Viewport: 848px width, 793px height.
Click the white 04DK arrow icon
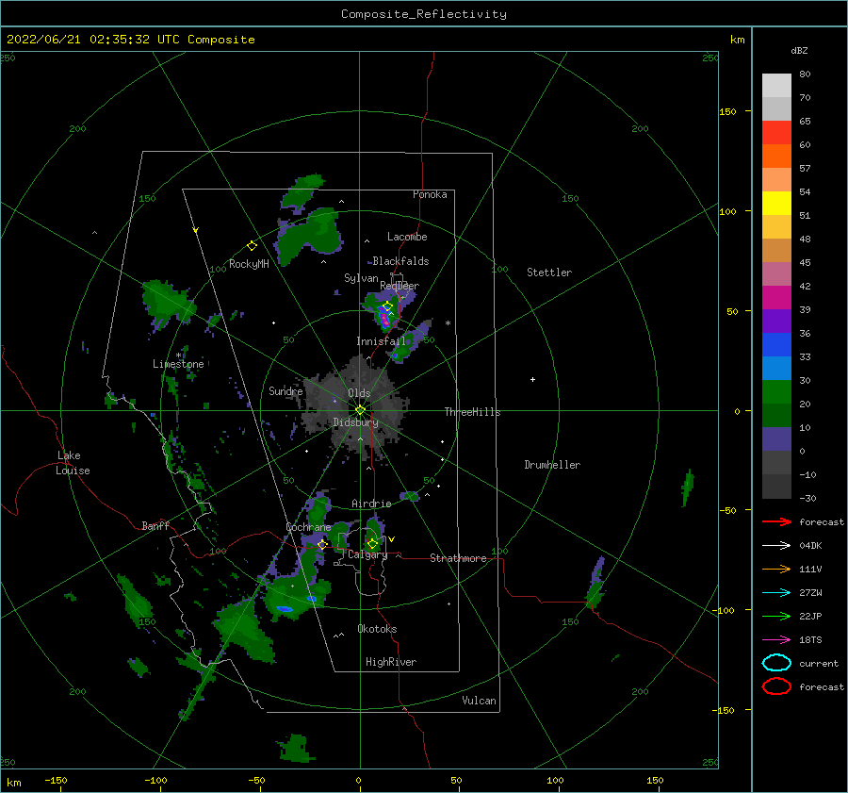click(776, 545)
